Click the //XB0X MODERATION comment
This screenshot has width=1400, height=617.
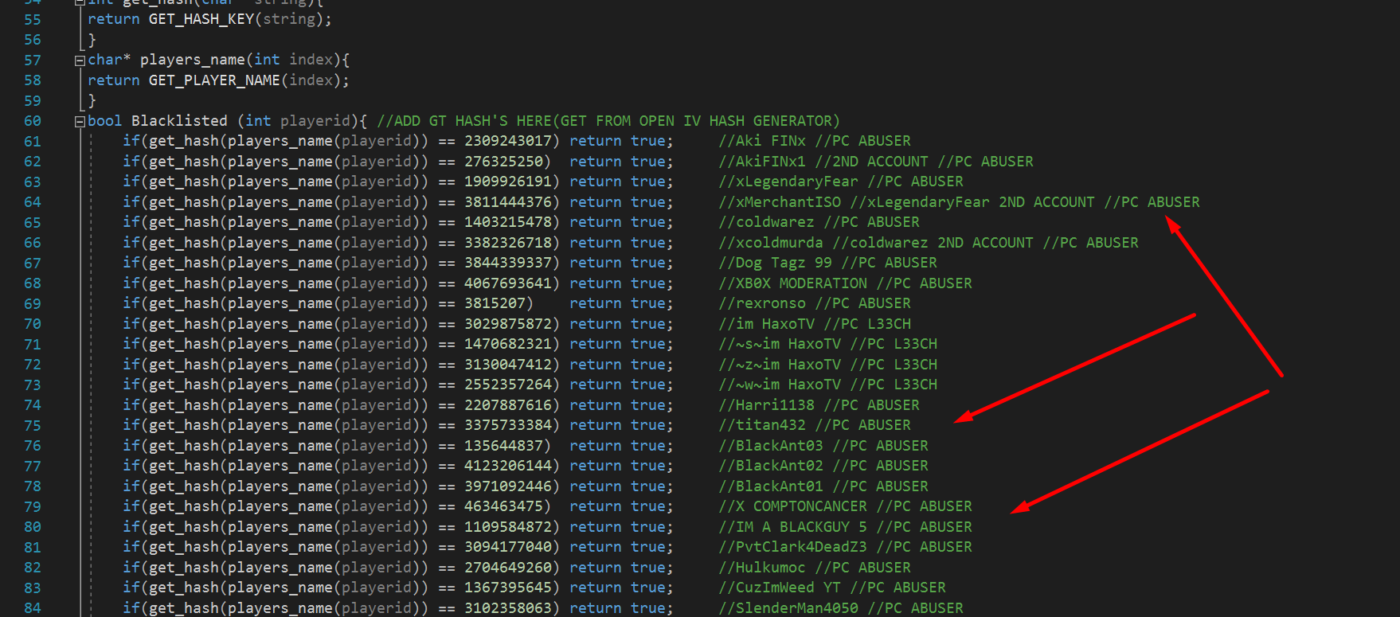pos(792,283)
